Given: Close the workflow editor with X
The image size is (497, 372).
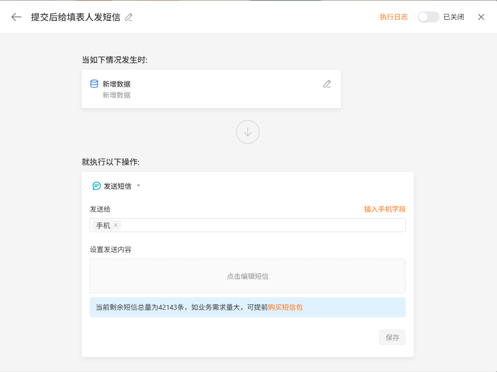Looking at the screenshot, I should [x=481, y=17].
